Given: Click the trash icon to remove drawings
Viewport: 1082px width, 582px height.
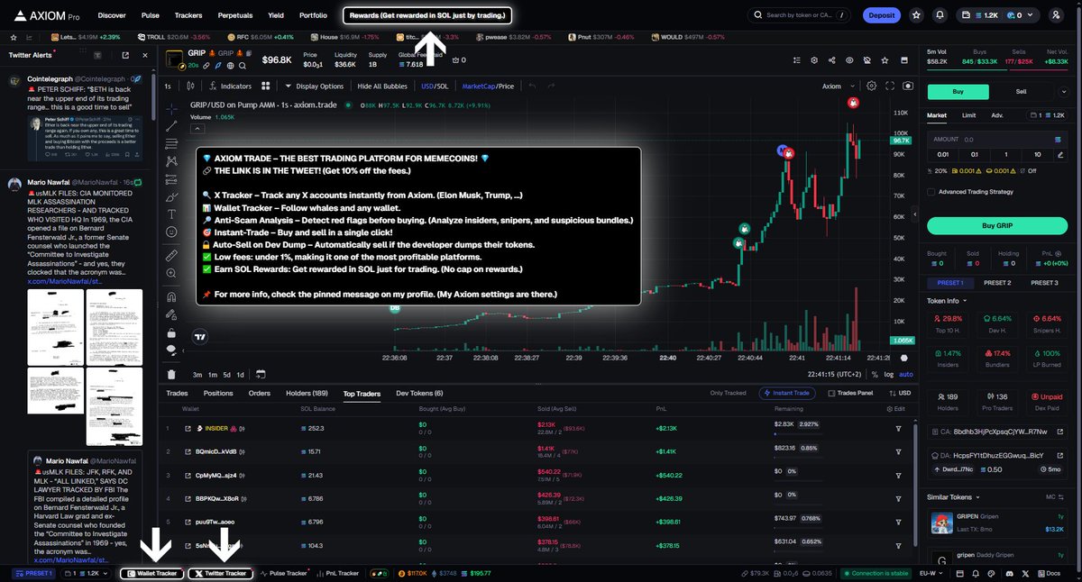Looking at the screenshot, I should point(171,374).
